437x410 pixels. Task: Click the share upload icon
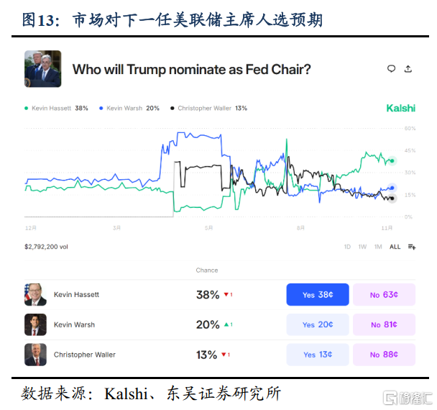[x=408, y=69]
